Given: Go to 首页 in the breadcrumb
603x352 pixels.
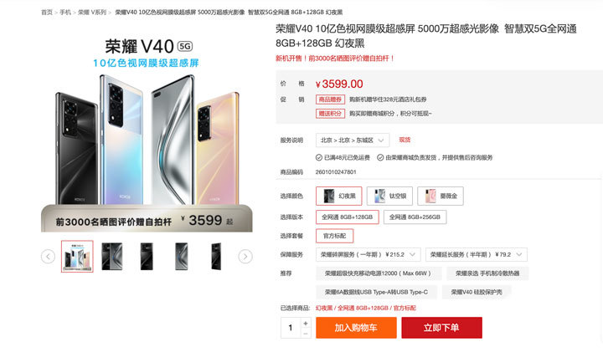Looking at the screenshot, I should [47, 13].
